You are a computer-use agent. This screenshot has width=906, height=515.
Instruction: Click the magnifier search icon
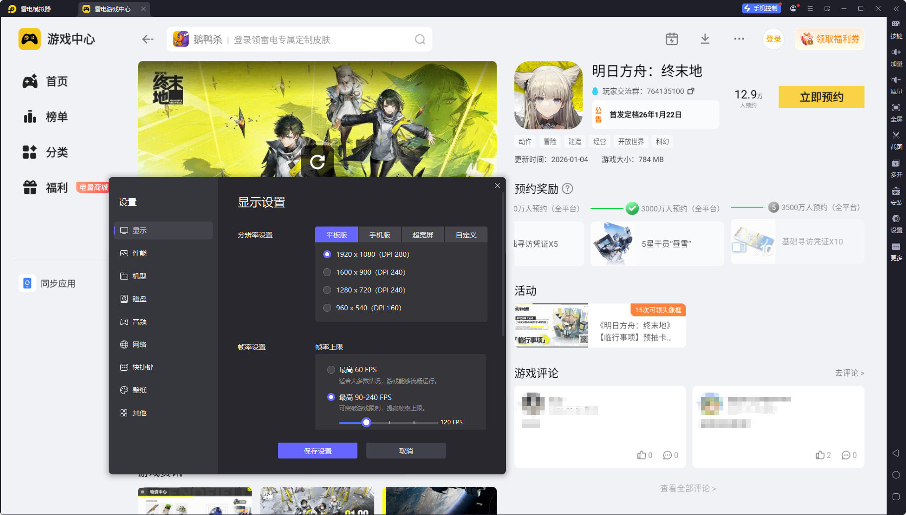click(420, 39)
